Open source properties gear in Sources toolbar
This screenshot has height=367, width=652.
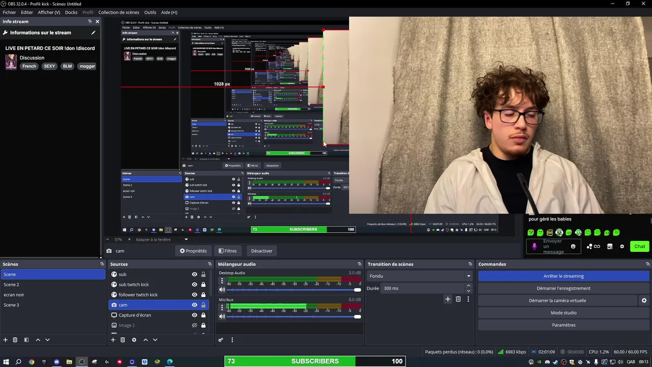[134, 340]
